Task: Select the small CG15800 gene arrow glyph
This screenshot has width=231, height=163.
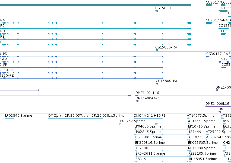Action: [157, 11]
